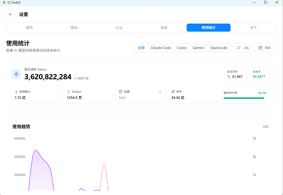The width and height of the screenshot is (283, 195).
Task: Click the 真实消耗 Tokens label
Action: 35,69
